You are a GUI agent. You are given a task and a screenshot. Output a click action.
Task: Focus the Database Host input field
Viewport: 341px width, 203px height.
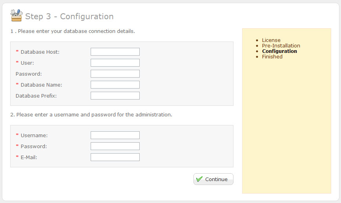pyautogui.click(x=115, y=52)
